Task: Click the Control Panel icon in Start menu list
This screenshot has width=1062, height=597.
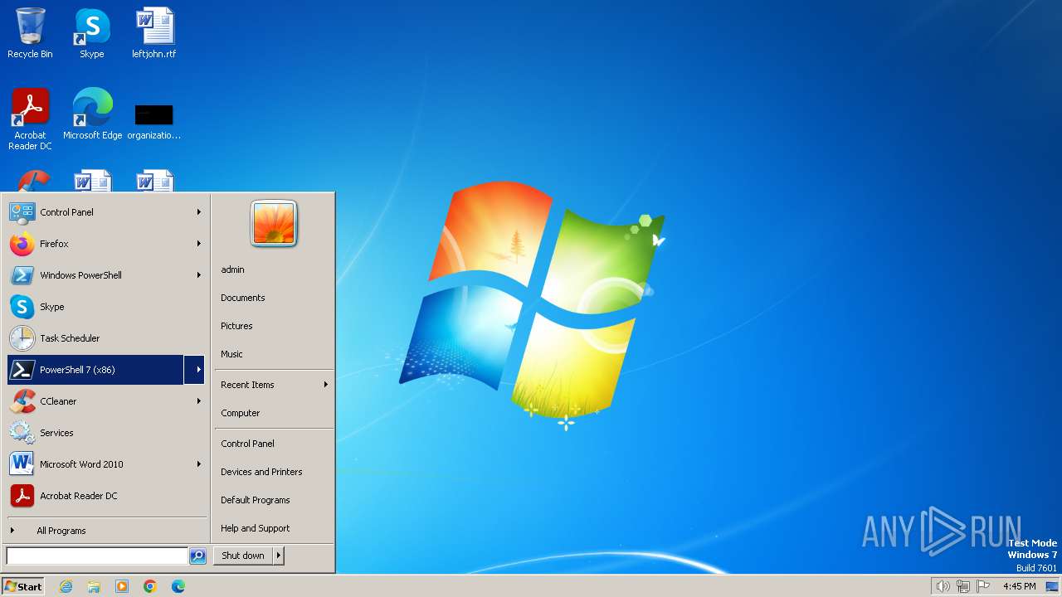Action: click(22, 212)
